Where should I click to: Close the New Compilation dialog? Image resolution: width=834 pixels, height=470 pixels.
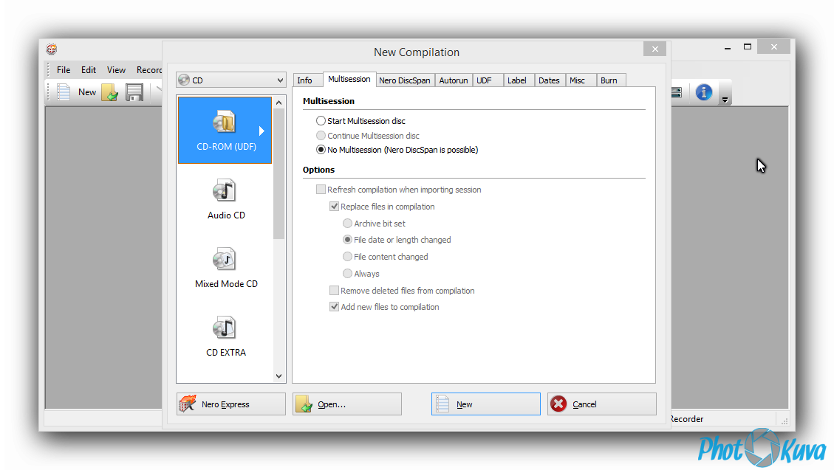click(654, 49)
